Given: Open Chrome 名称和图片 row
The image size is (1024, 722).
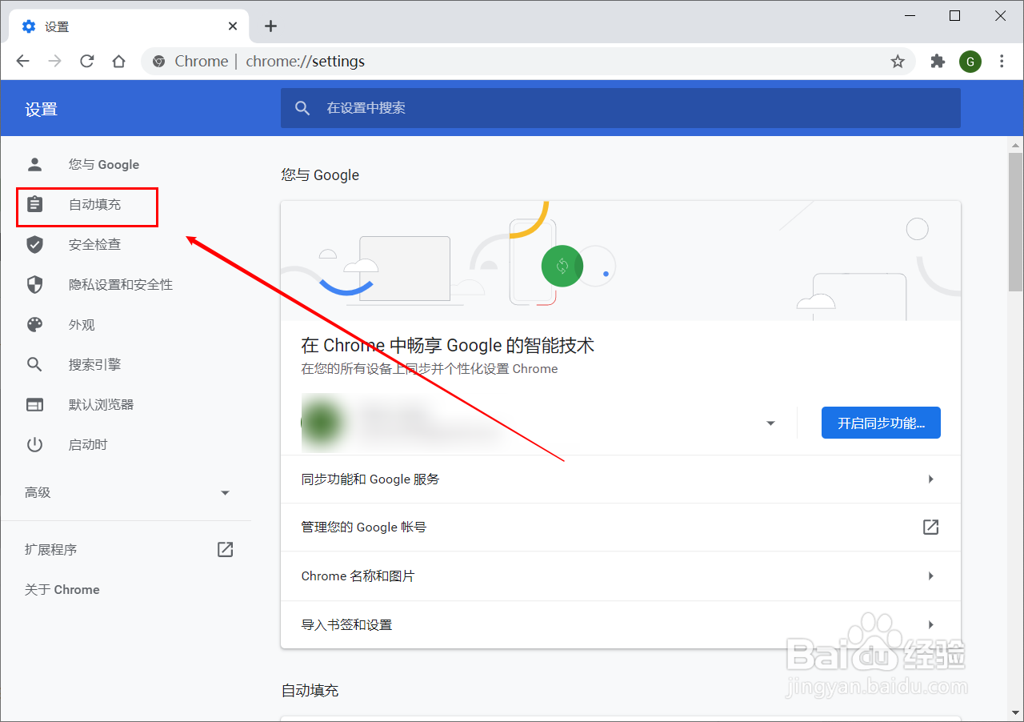Looking at the screenshot, I should point(621,576).
